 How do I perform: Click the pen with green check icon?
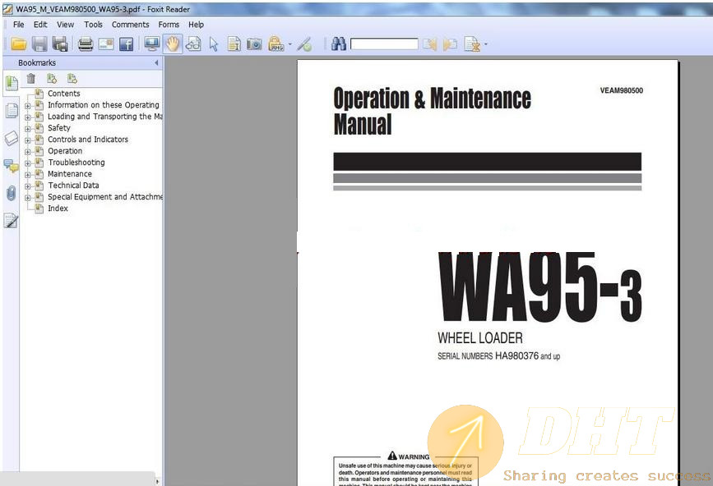click(304, 44)
